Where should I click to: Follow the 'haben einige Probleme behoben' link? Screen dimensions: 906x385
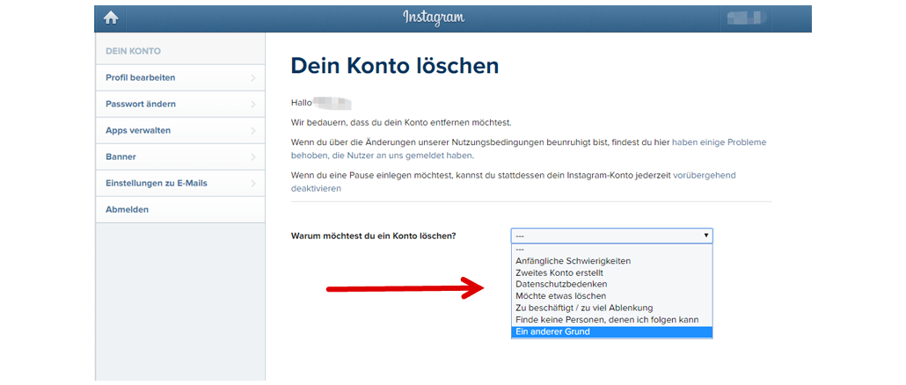pyautogui.click(x=720, y=142)
